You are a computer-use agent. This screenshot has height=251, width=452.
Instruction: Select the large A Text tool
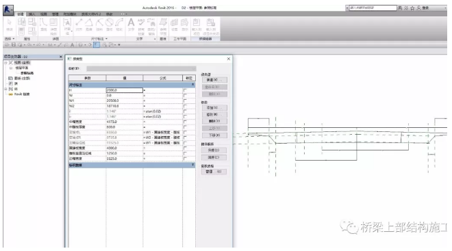131,24
